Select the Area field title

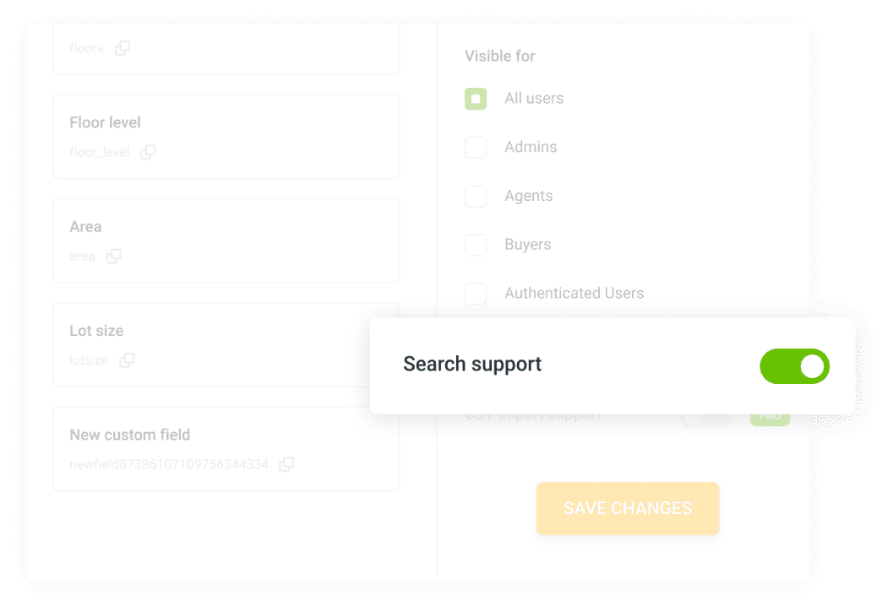tap(85, 226)
